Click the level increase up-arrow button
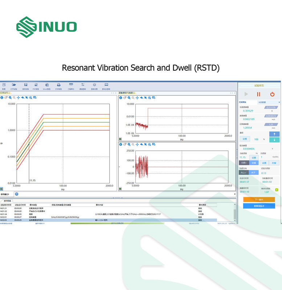The image size is (282, 290). [274, 134]
